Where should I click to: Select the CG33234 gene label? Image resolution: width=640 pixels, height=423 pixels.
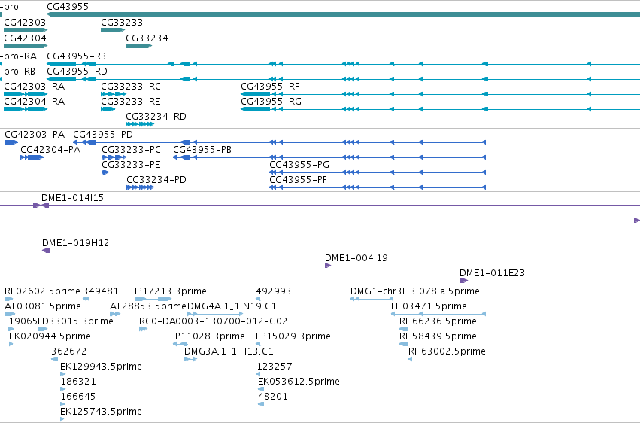coord(147,38)
